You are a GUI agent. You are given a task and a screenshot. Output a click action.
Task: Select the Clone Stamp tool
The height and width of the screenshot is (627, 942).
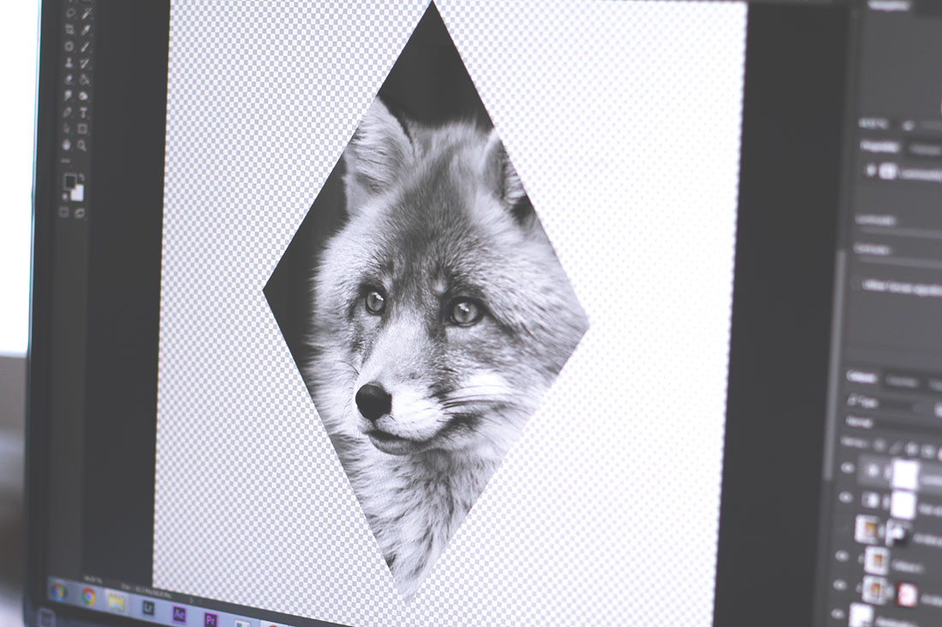[x=69, y=62]
